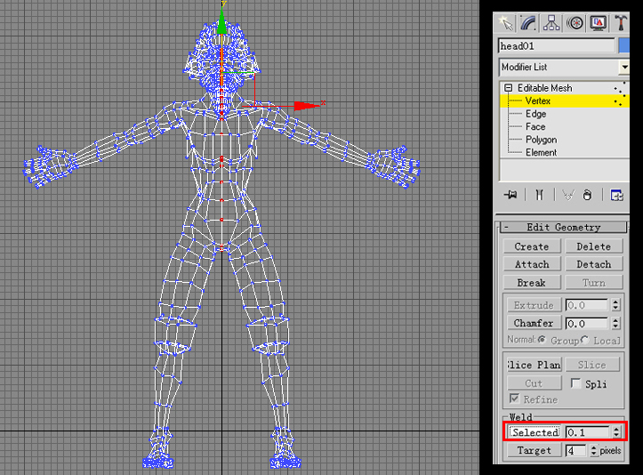Open the Create command panel tab
This screenshot has height=475, width=643.
(506, 22)
